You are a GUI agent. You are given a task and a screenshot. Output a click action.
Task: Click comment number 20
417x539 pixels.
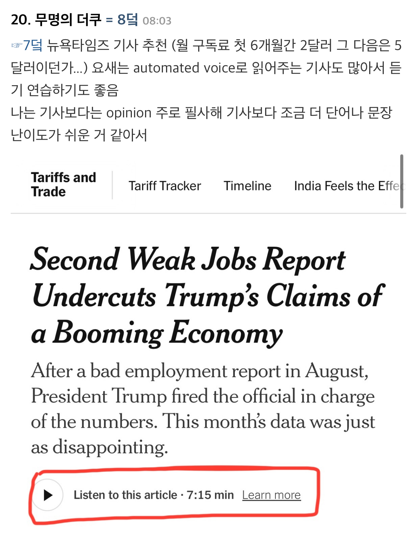(20, 20)
